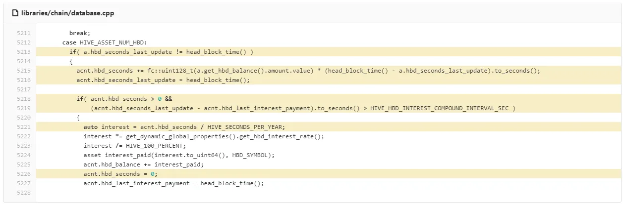
Task: Select line number 5224
Action: click(x=23, y=155)
